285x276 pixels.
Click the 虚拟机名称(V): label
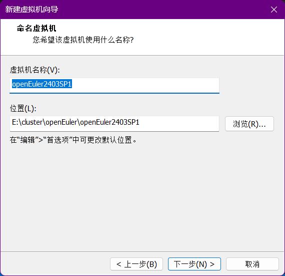34,70
